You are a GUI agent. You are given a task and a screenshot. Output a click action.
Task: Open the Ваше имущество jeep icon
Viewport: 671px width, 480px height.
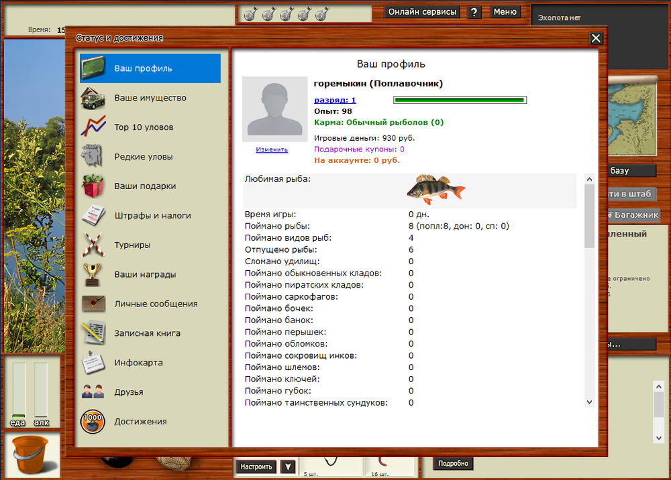coord(93,98)
